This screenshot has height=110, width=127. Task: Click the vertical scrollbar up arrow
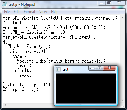[123, 18]
